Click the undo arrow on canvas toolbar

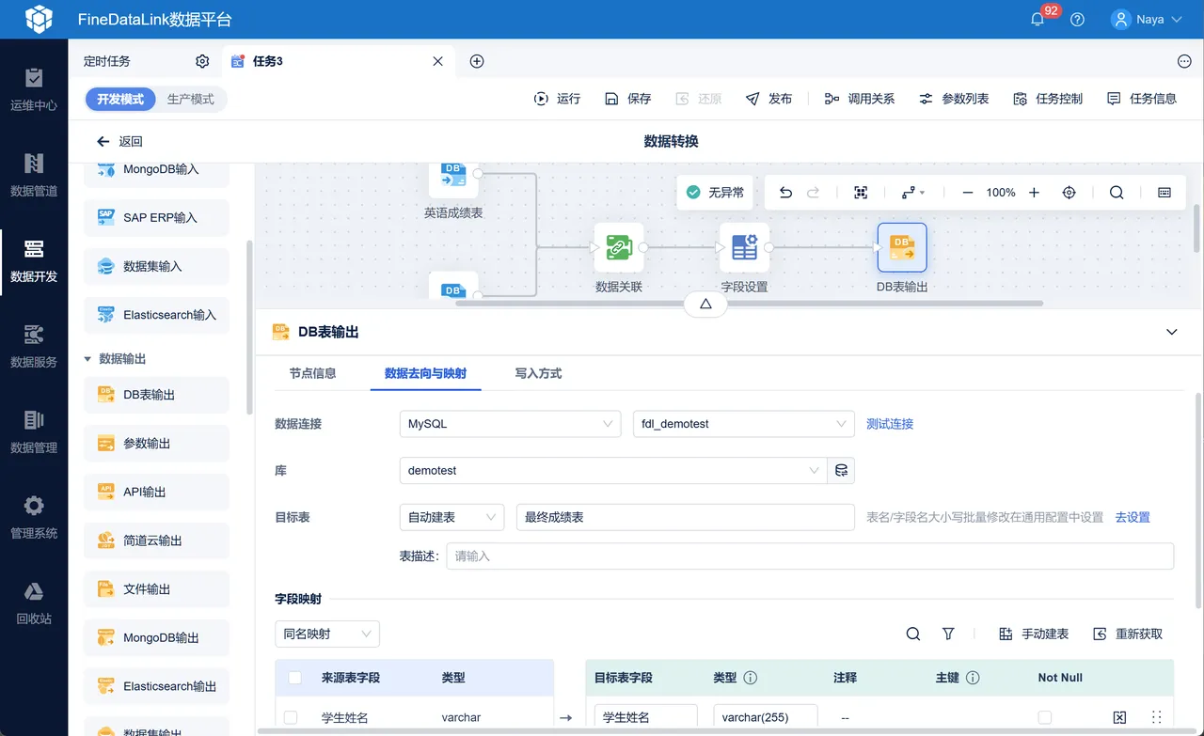pyautogui.click(x=785, y=193)
